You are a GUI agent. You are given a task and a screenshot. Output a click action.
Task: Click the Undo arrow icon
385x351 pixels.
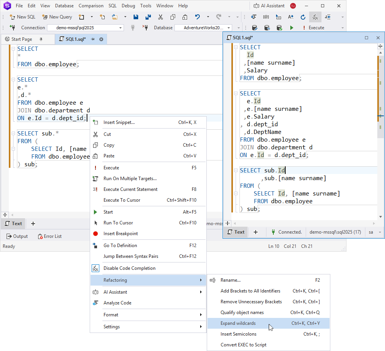pos(198,17)
